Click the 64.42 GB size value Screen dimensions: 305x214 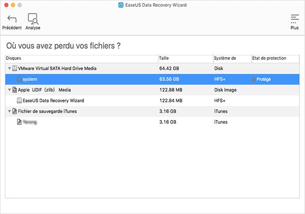click(x=169, y=68)
